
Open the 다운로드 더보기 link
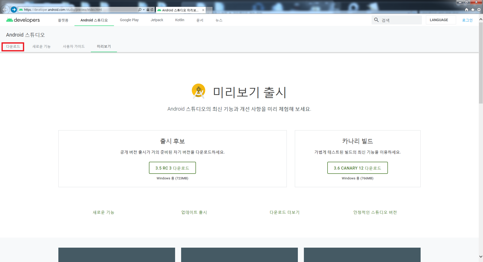[285, 212]
